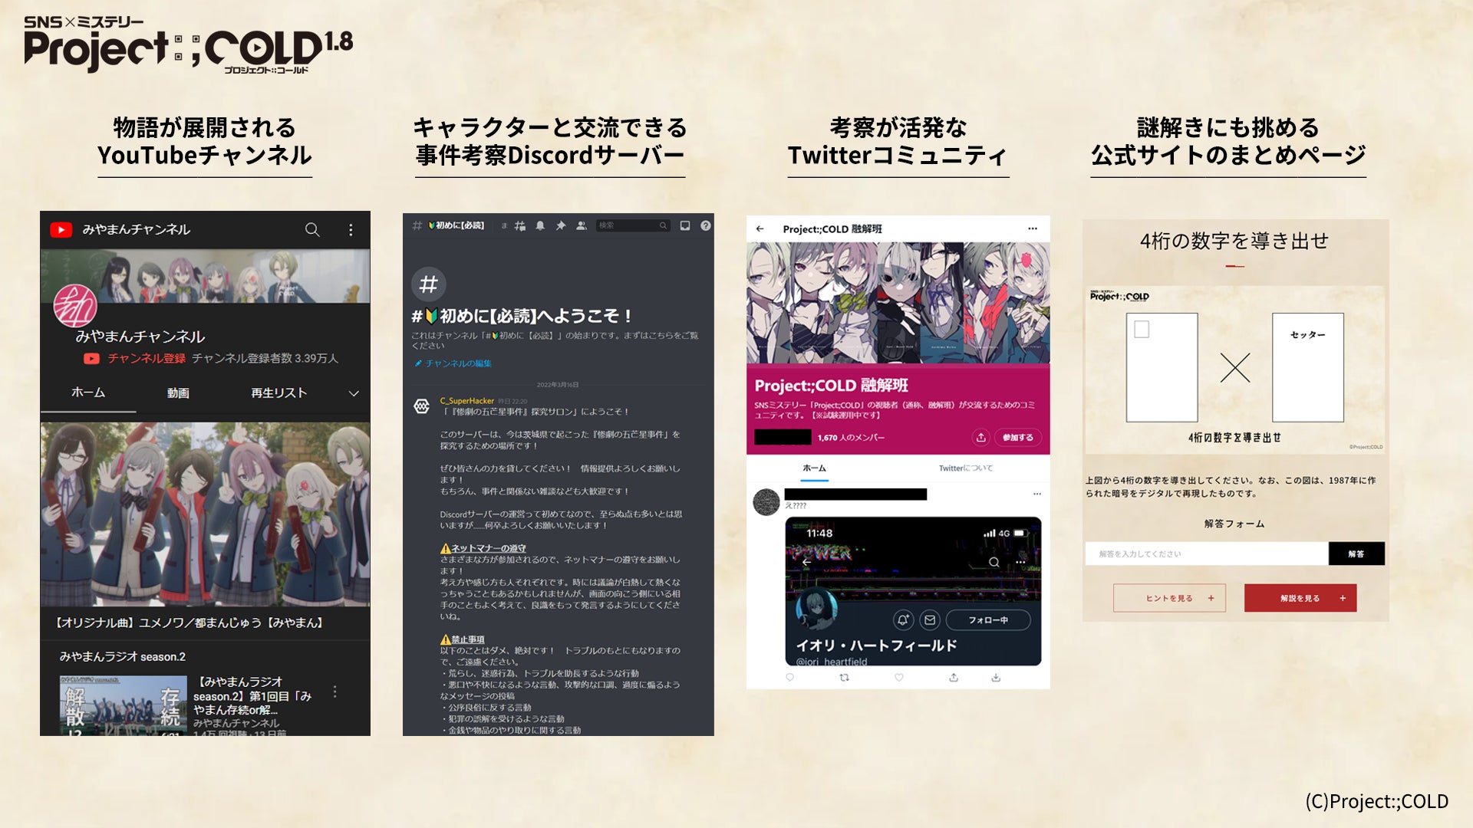1473x828 pixels.
Task: Open YouTube three-dot options menu
Action: (x=351, y=229)
